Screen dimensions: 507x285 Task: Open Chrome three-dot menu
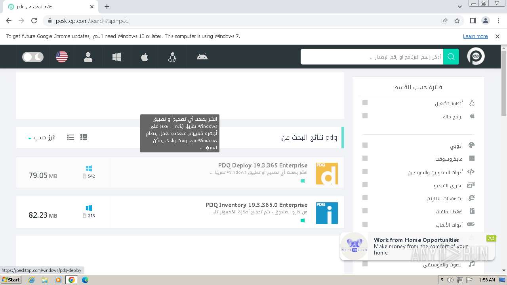pyautogui.click(x=497, y=21)
